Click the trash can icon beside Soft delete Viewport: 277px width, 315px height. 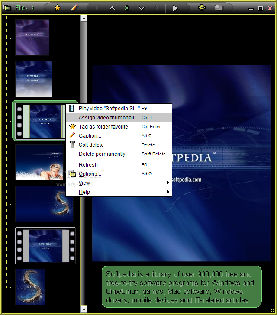tap(72, 145)
